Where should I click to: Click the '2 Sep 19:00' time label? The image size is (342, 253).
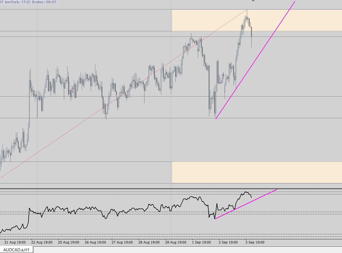[228, 242]
